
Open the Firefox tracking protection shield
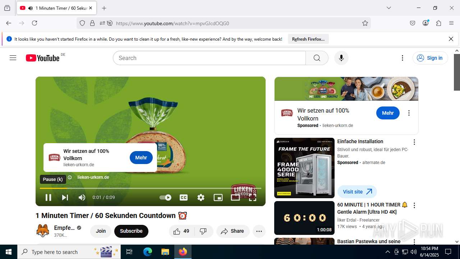coord(82,23)
